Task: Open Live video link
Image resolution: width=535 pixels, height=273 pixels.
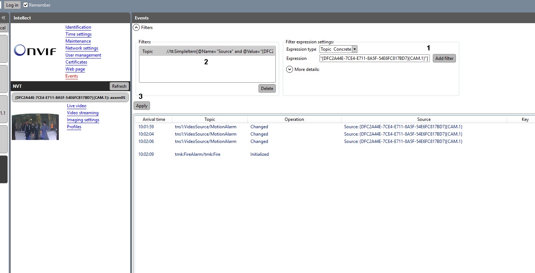Action: pos(76,106)
